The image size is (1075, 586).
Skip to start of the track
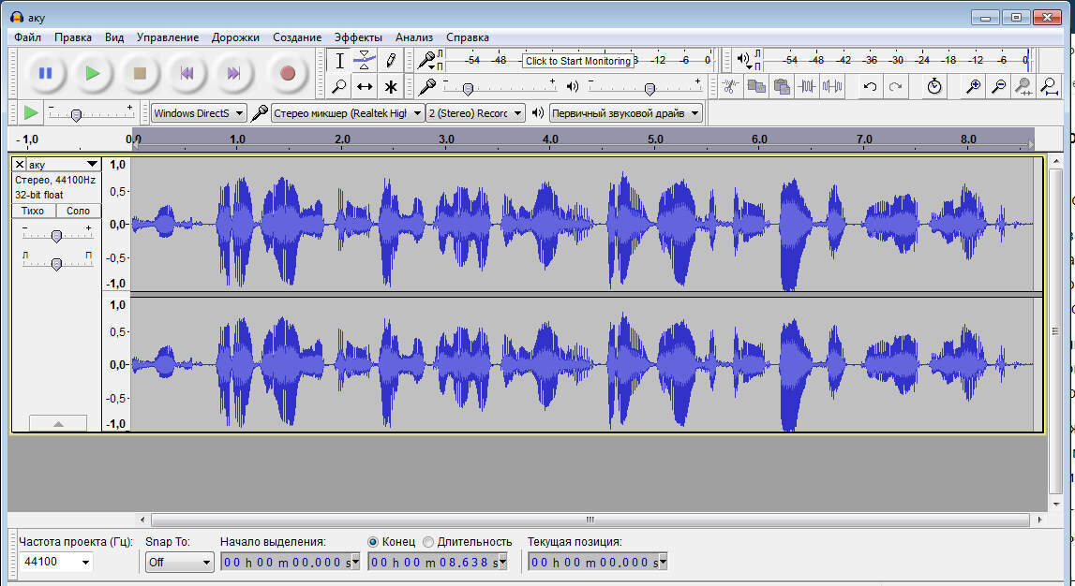(x=187, y=73)
